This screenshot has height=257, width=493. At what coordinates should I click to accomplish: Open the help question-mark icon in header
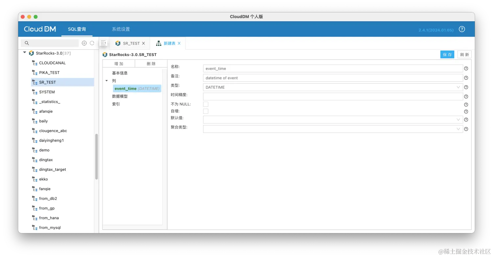pos(462,29)
